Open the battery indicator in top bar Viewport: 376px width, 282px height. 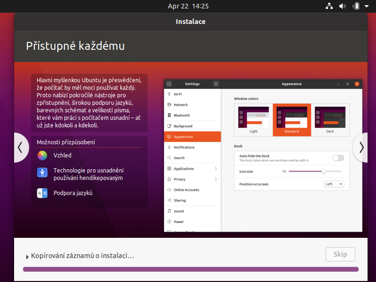click(356, 6)
